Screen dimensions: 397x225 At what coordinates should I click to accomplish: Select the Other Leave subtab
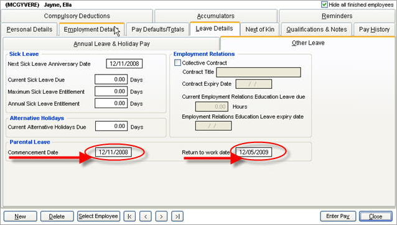308,43
